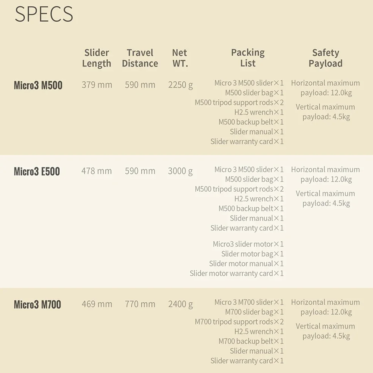This screenshot has width=373, height=373.
Task: Click the 478 mm slider length value
Action: [97, 171]
